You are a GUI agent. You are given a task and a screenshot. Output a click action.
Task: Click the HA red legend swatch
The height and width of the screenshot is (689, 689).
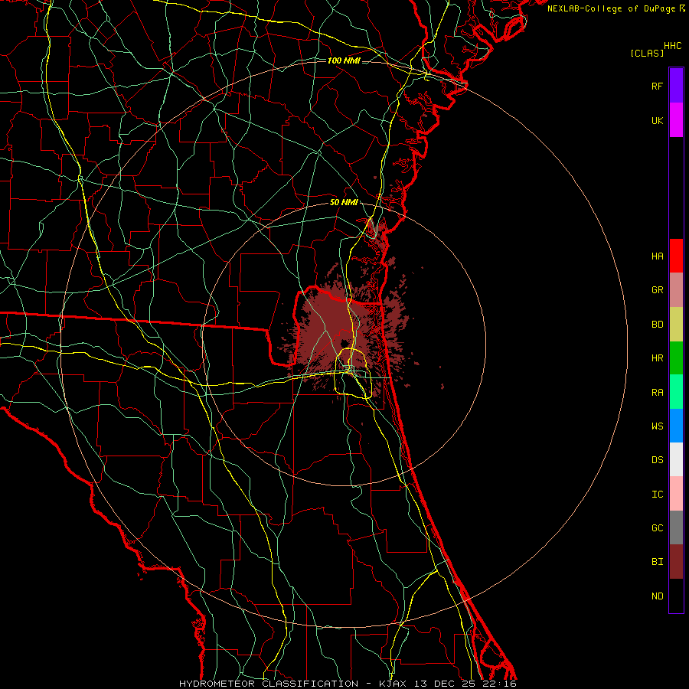coord(676,256)
